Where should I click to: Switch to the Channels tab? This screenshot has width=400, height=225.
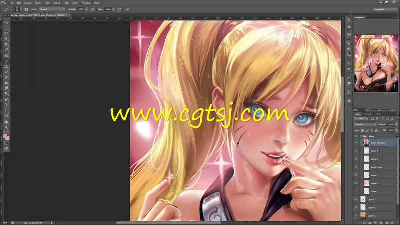pyautogui.click(x=368, y=114)
